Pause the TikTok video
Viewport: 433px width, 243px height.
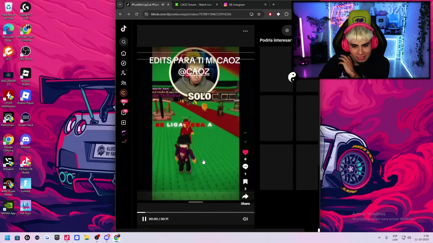click(x=144, y=219)
